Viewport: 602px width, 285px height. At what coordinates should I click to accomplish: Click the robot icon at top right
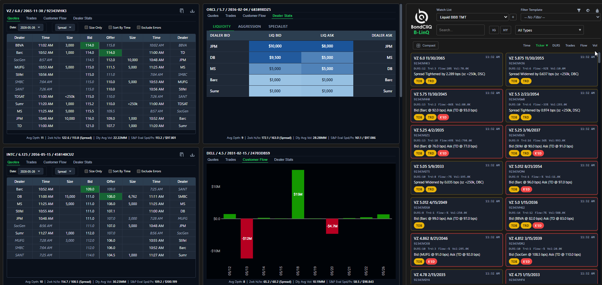tap(597, 11)
